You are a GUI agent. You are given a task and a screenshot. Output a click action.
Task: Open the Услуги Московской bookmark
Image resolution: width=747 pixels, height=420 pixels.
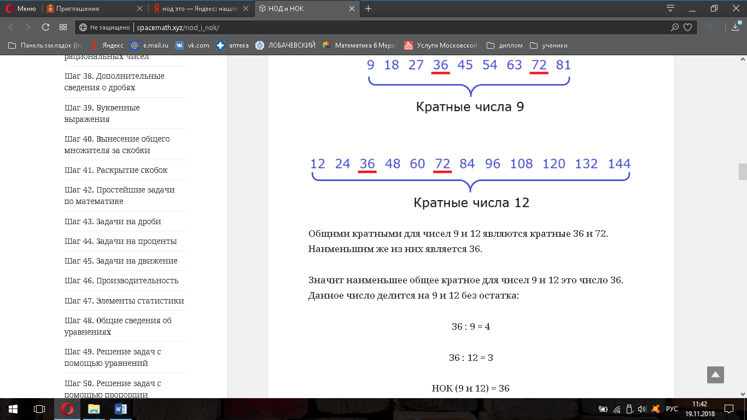441,45
